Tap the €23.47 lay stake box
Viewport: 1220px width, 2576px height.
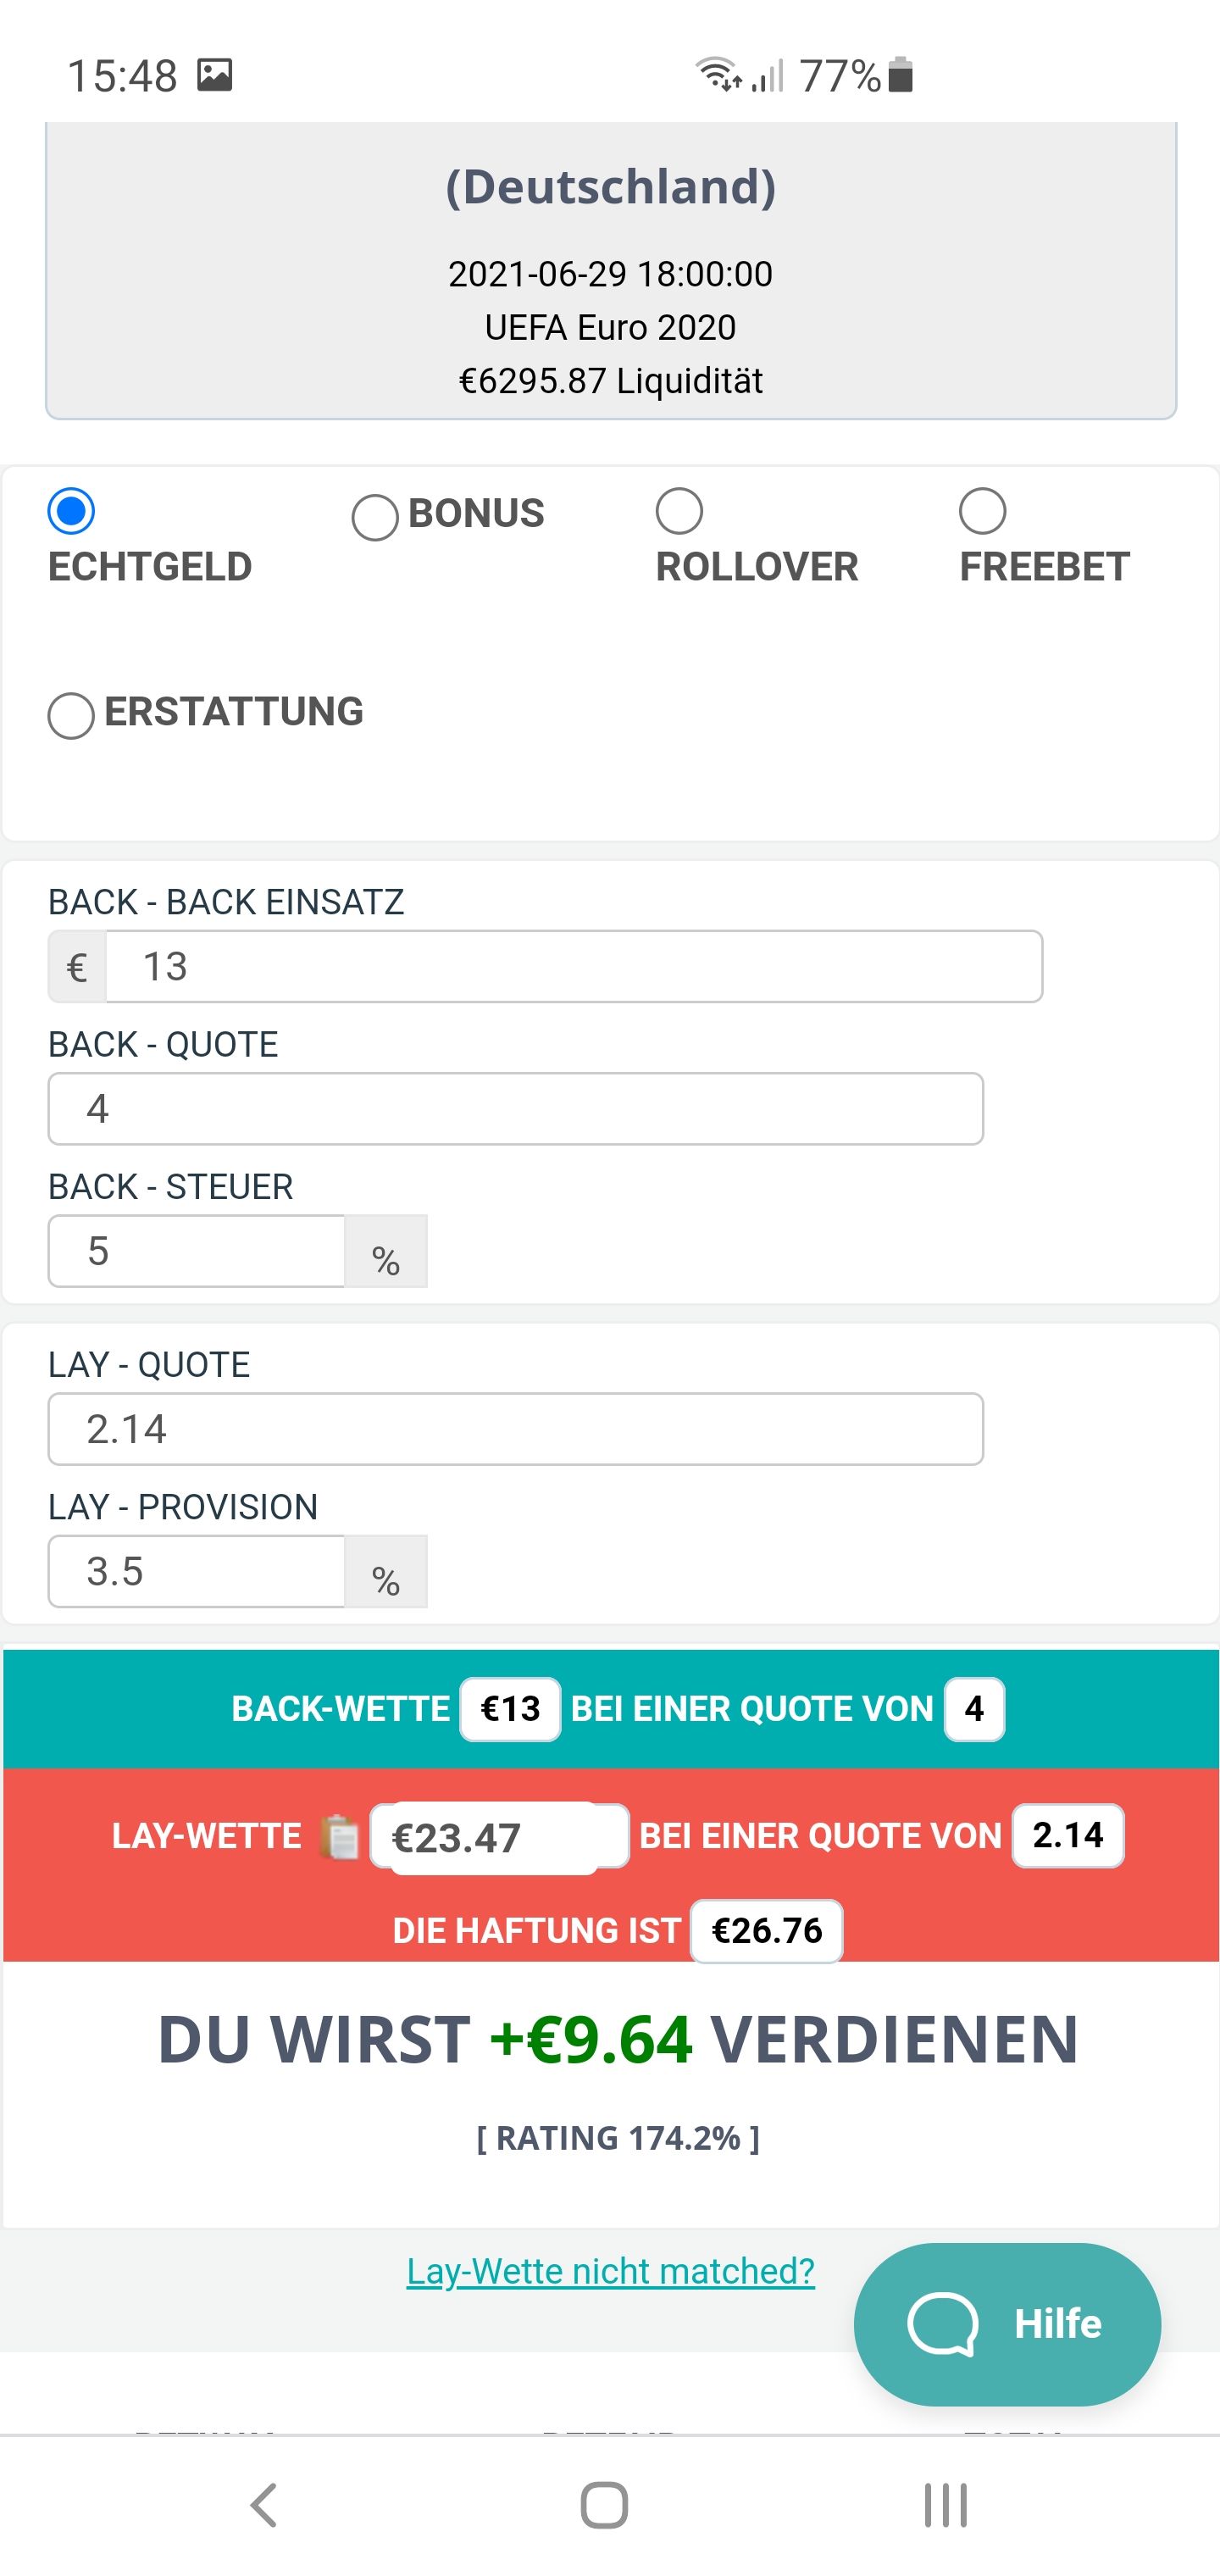499,1837
